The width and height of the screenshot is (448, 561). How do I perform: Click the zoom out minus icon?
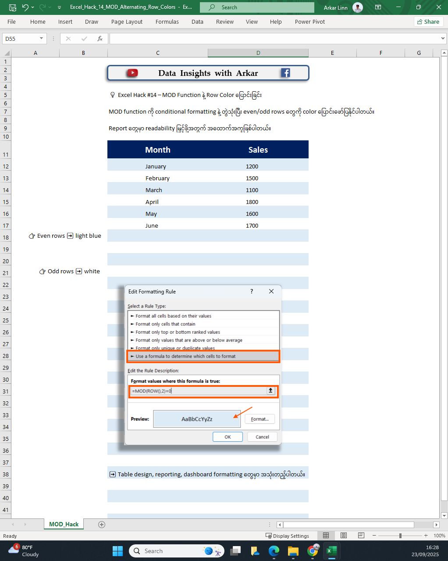coord(375,536)
